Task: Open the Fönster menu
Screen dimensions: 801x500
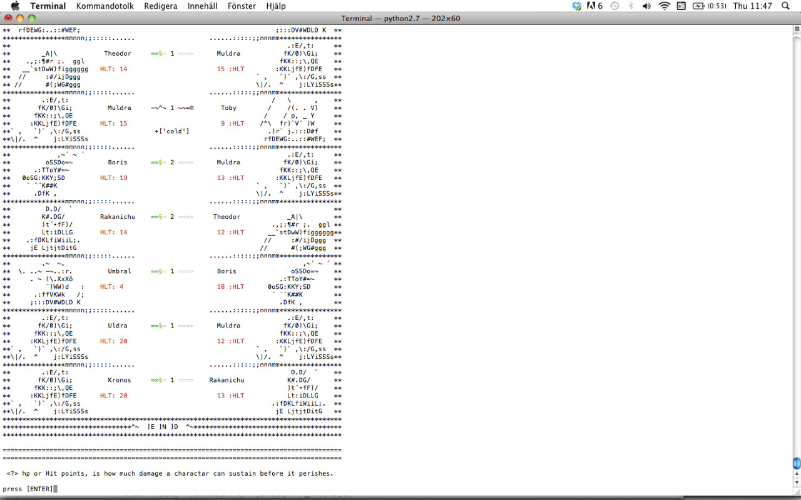Action: pyautogui.click(x=242, y=6)
